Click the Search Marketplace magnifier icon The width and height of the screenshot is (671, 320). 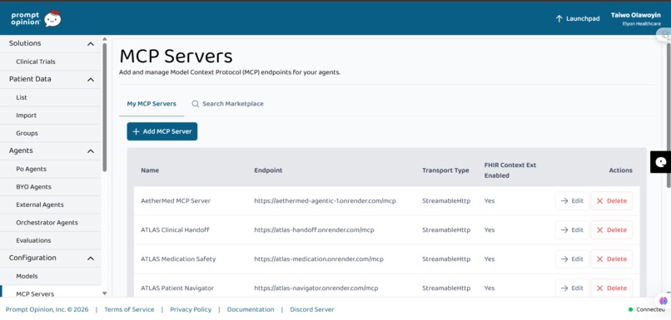tap(196, 104)
